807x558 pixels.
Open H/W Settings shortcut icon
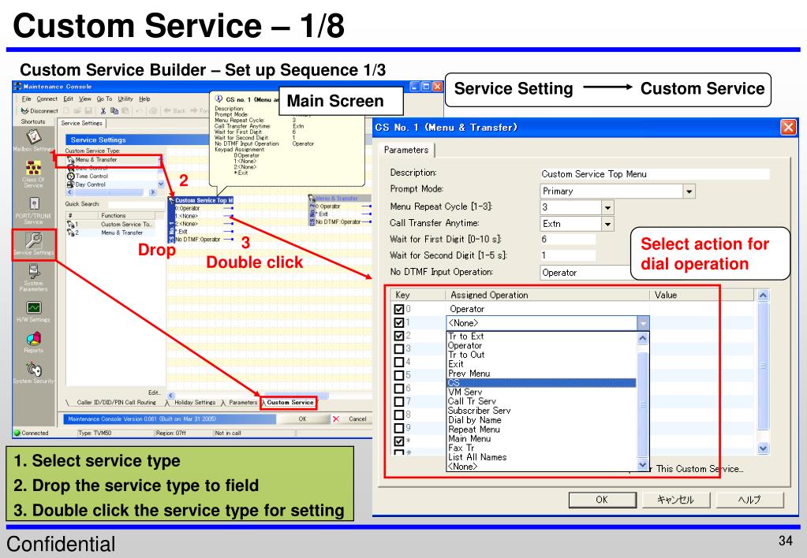(x=34, y=307)
